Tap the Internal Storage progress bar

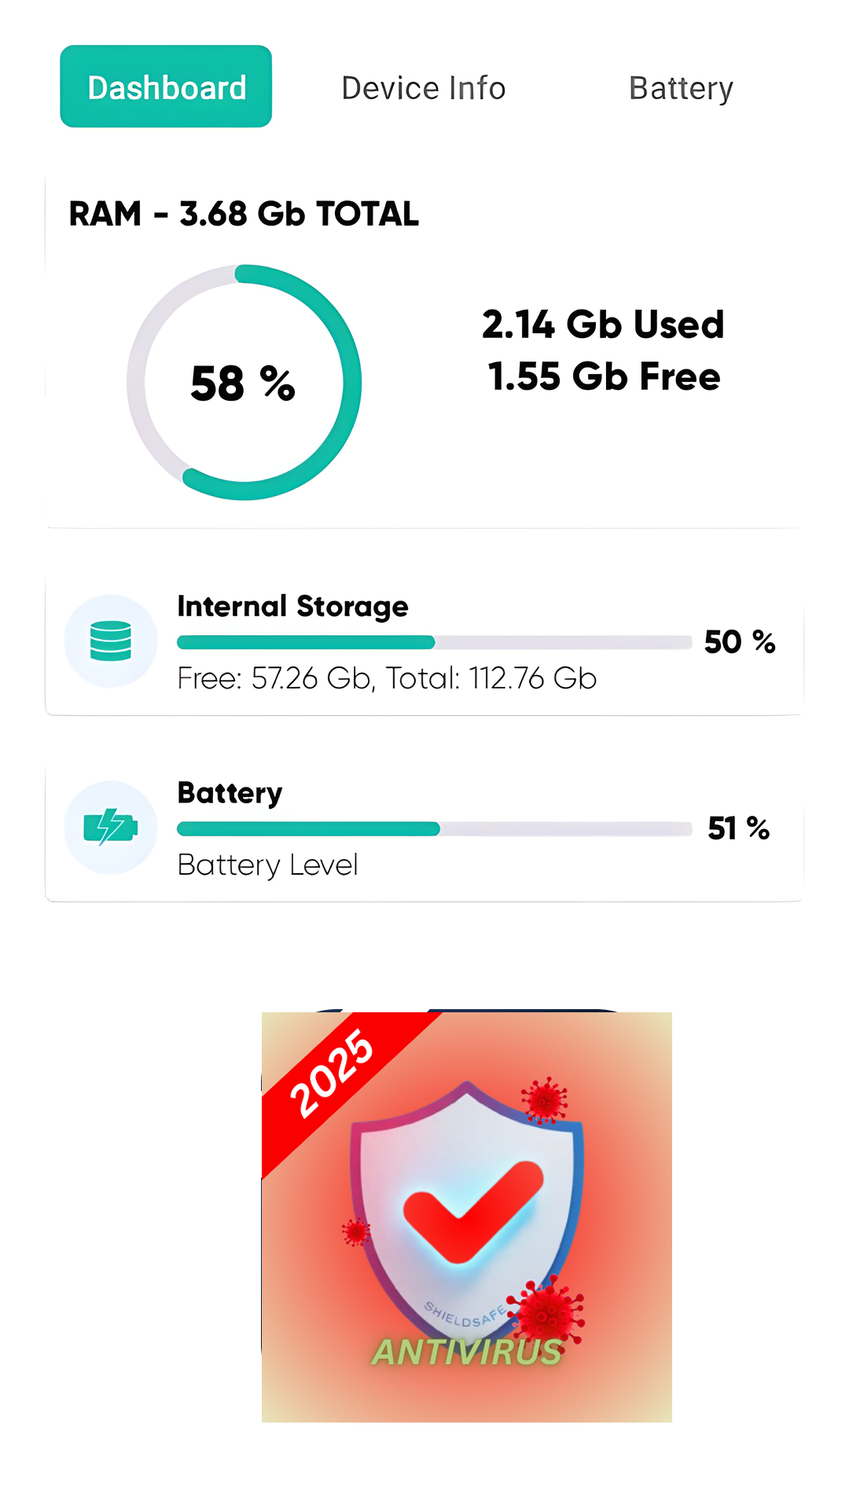434,642
